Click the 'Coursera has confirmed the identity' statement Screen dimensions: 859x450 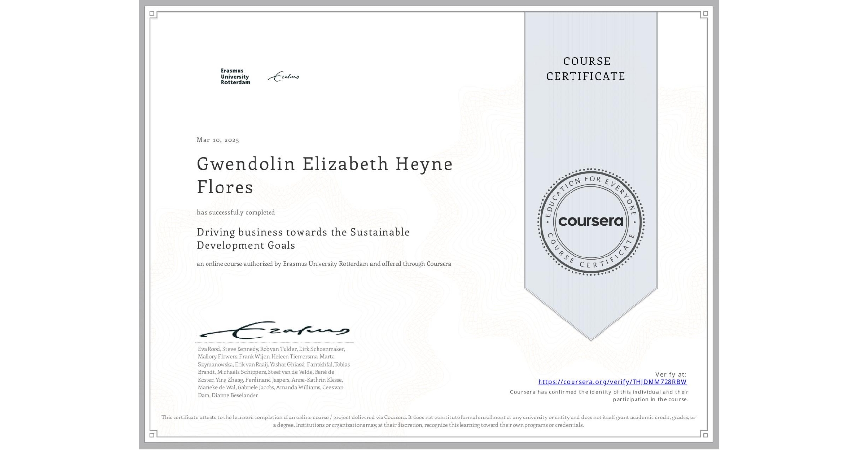click(599, 395)
